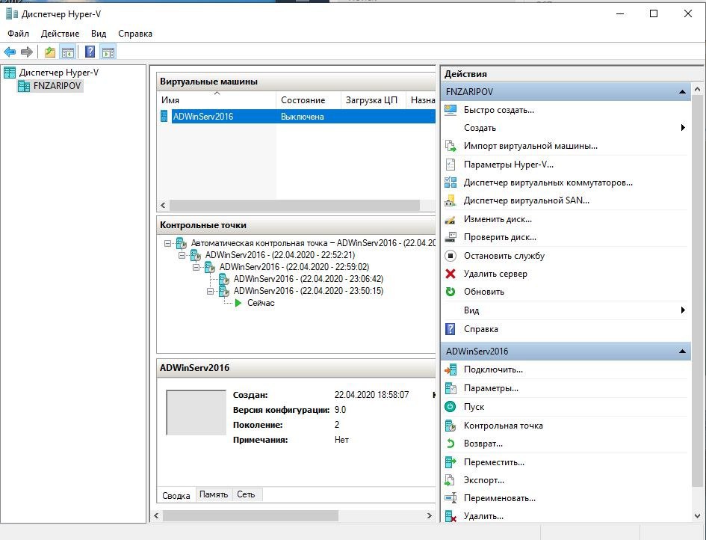
Task: Click the Импорт виртуальной машины icon
Action: tap(450, 146)
